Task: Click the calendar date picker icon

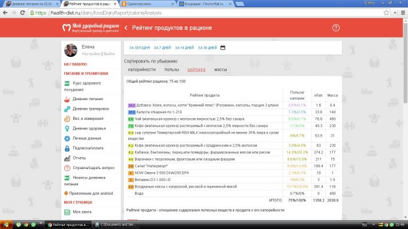Action: 223,47
